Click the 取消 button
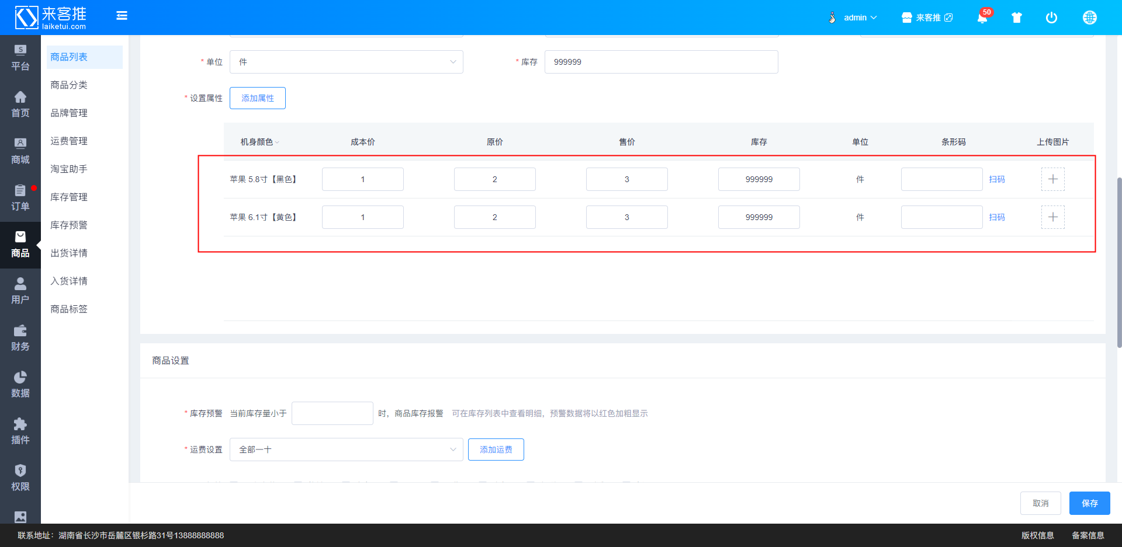Screen dimensions: 1122x547 pos(1041,503)
